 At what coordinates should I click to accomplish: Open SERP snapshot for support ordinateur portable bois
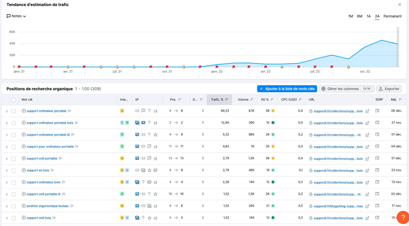tap(377, 123)
